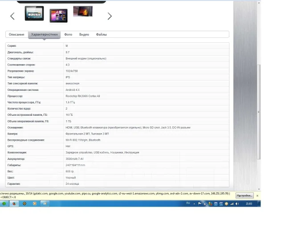285x228 pixels.
Task: Close the yellow notification bar
Action: pos(257,195)
